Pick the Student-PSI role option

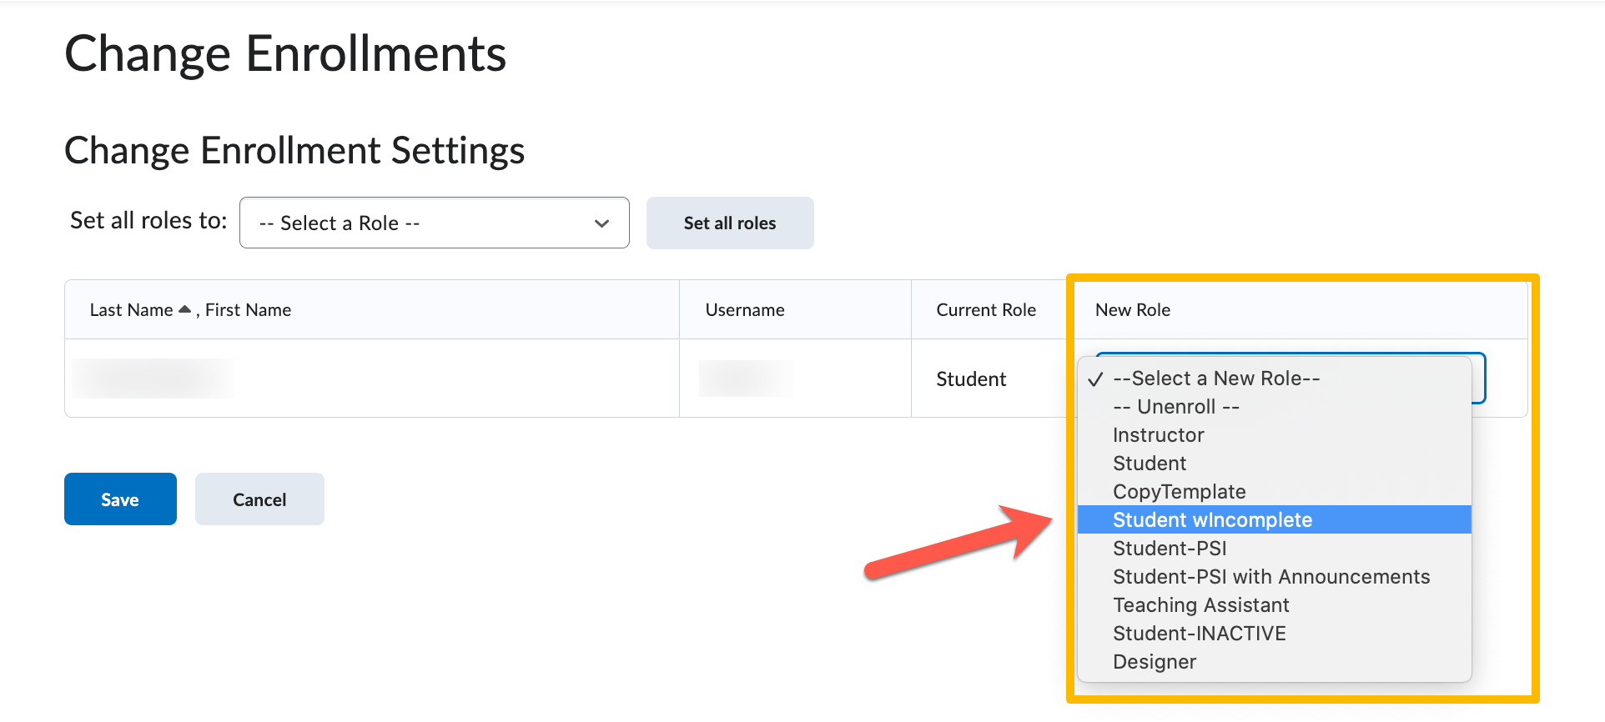[x=1170, y=549]
